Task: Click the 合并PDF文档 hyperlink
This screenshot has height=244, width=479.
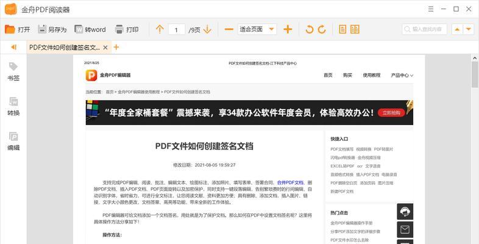Action: (290, 182)
